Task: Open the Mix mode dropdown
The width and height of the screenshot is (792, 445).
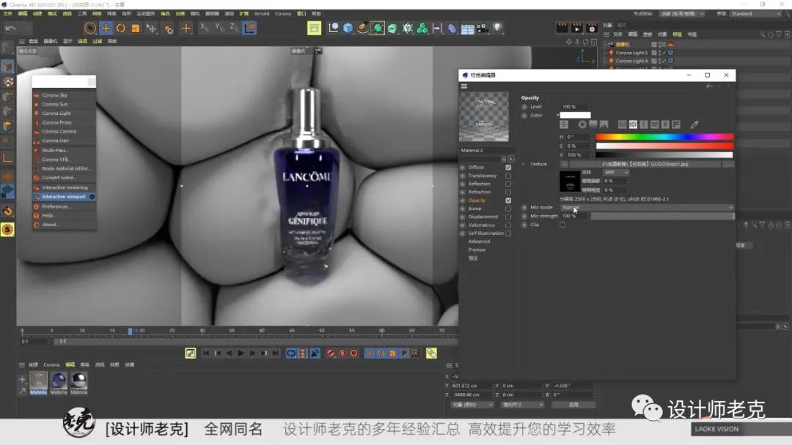Action: (645, 208)
